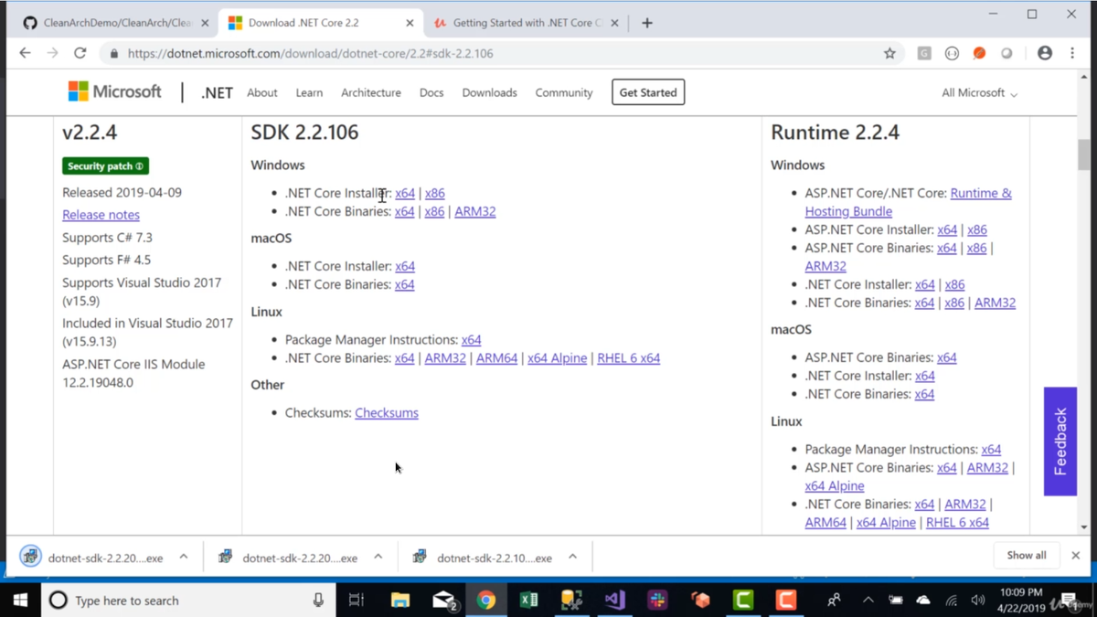The height and width of the screenshot is (617, 1097).
Task: Download Runtime Linux ARM64 binaries
Action: [825, 523]
